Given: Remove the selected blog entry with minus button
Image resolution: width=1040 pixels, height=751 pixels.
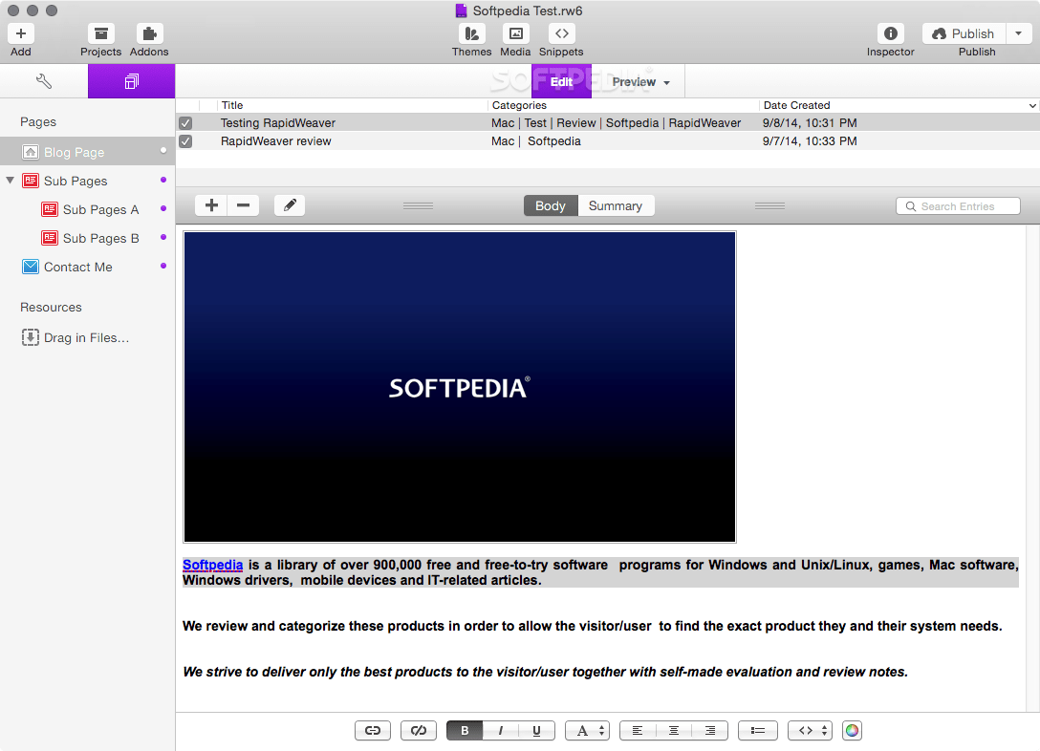Looking at the screenshot, I should [244, 205].
